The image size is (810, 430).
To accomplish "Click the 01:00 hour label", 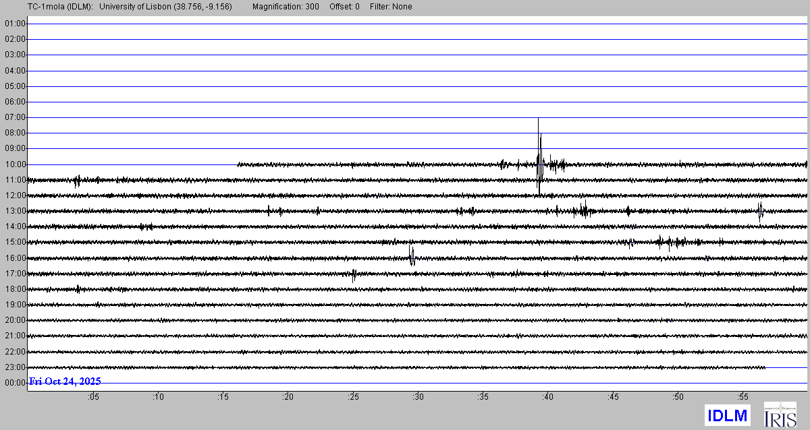I will 15,24.
